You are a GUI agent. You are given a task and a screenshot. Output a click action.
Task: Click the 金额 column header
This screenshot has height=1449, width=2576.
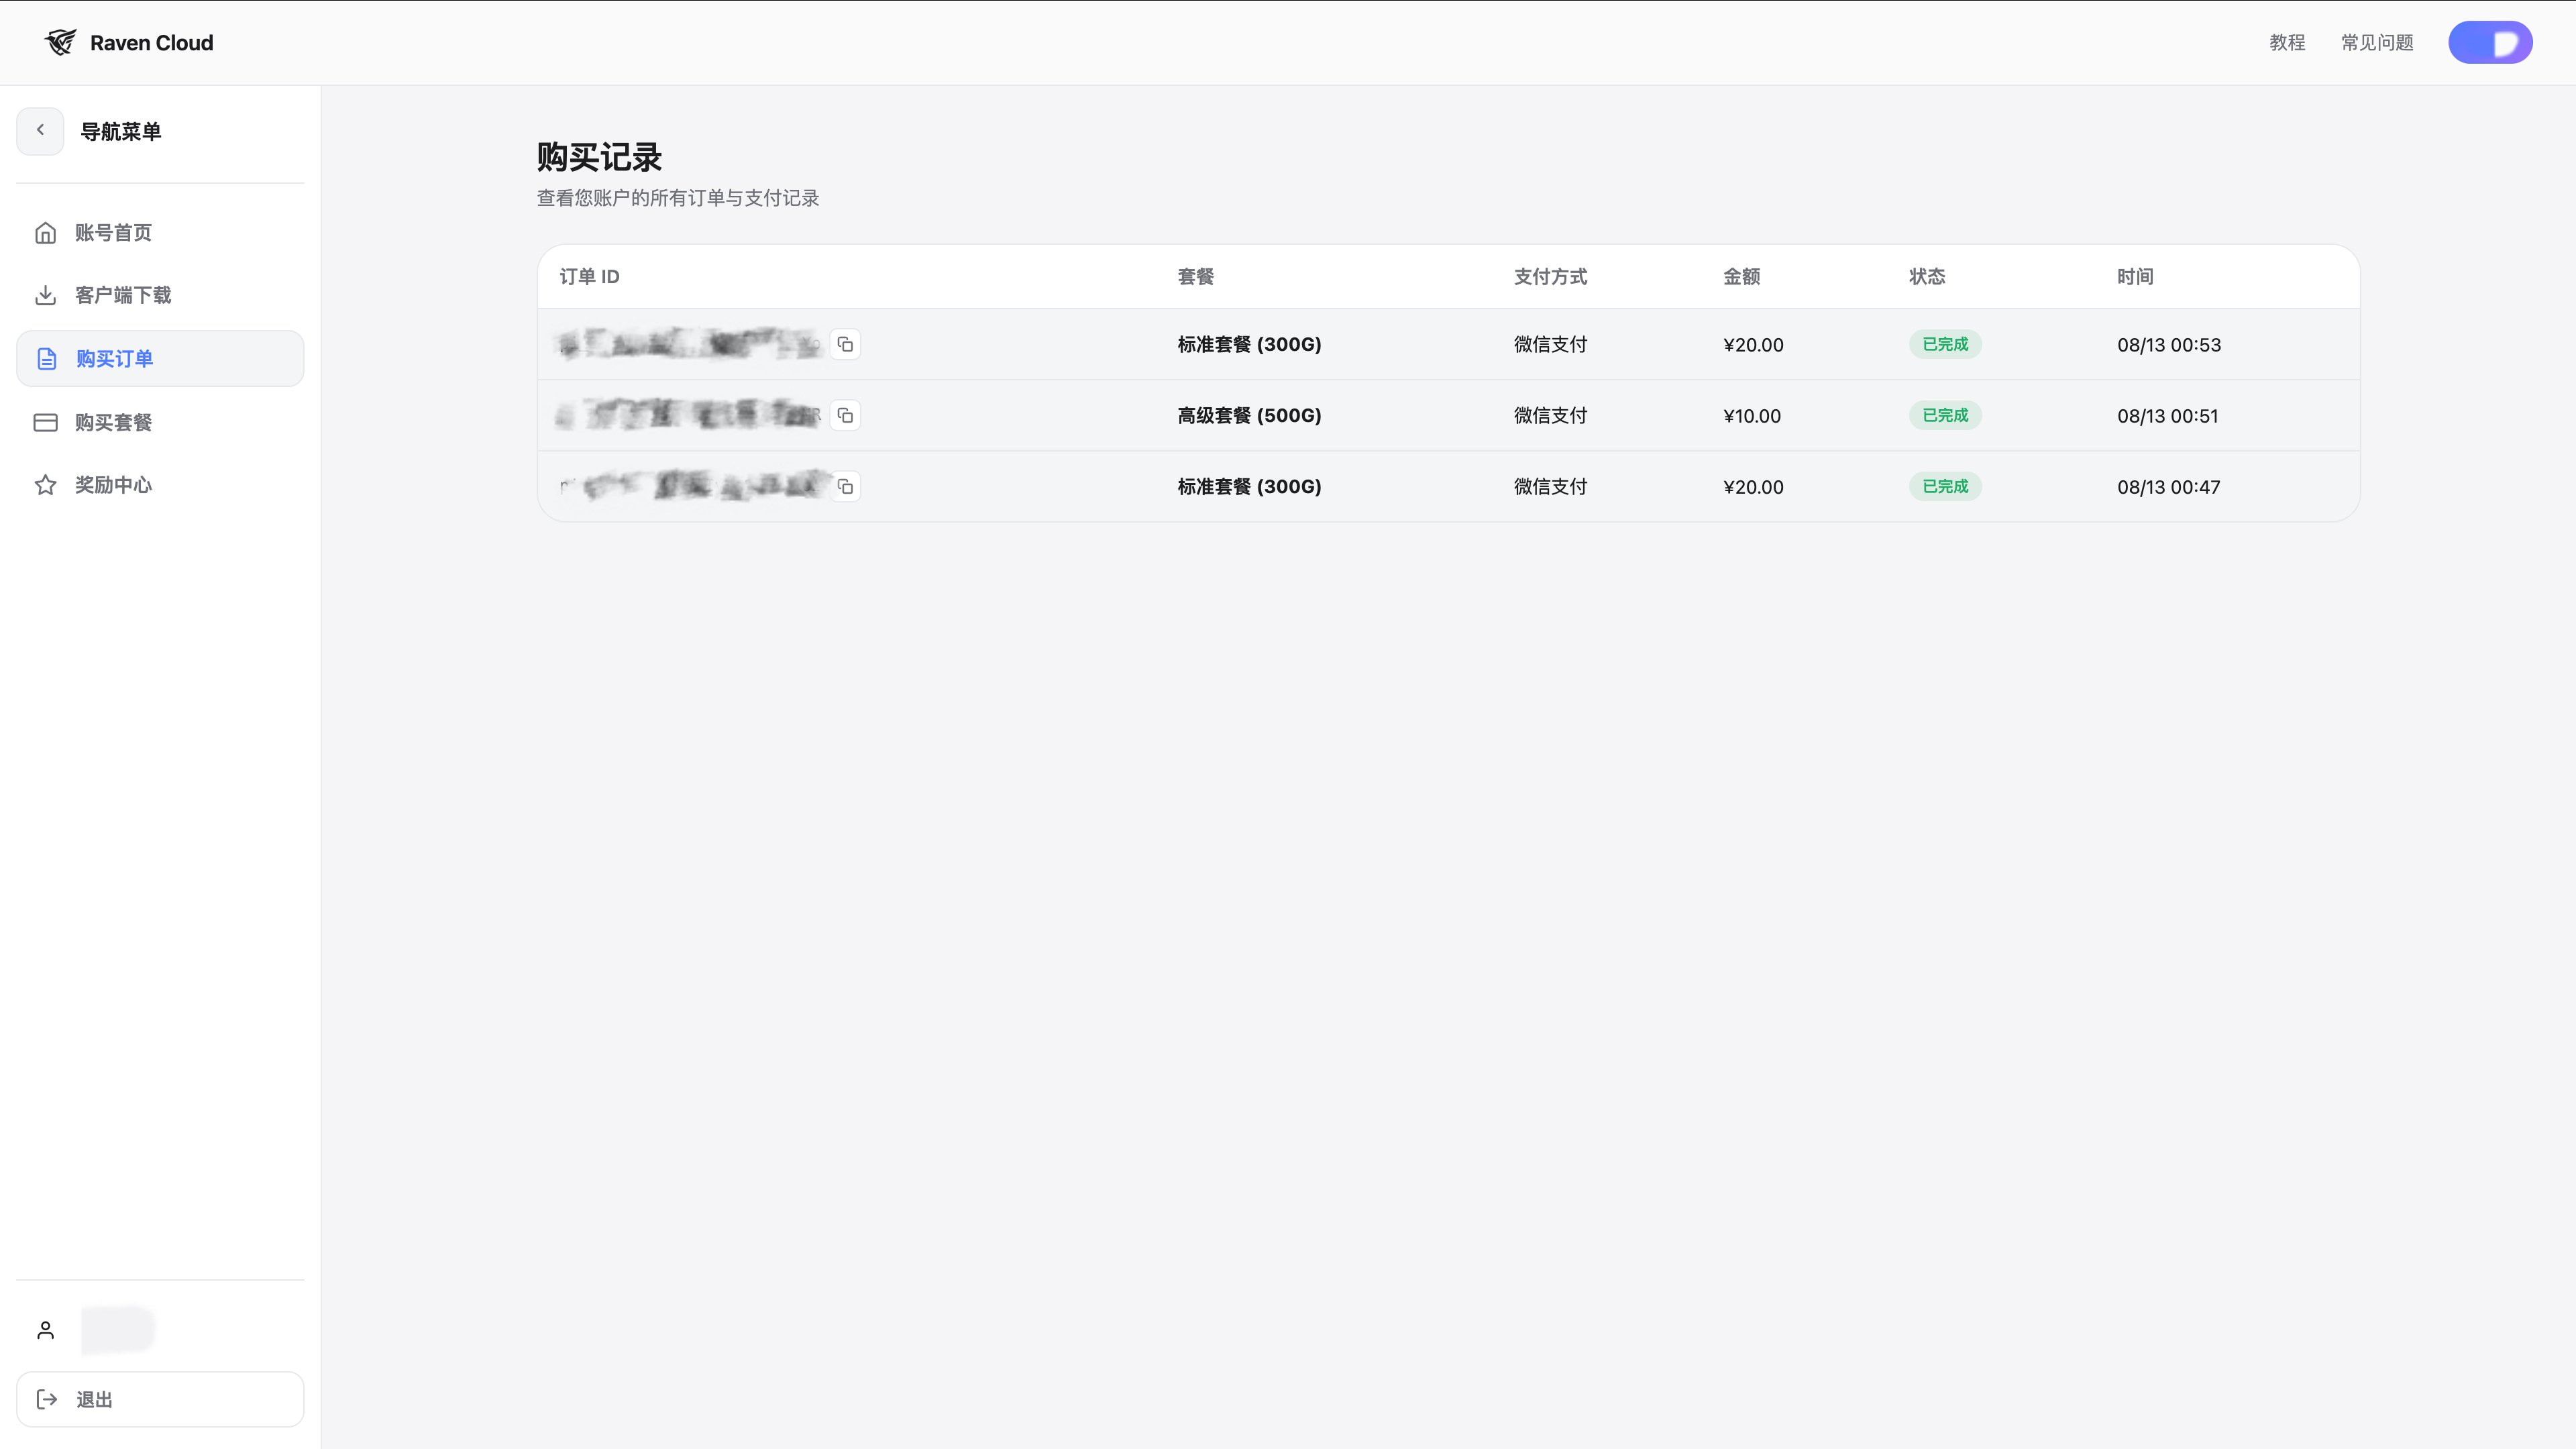click(1741, 276)
